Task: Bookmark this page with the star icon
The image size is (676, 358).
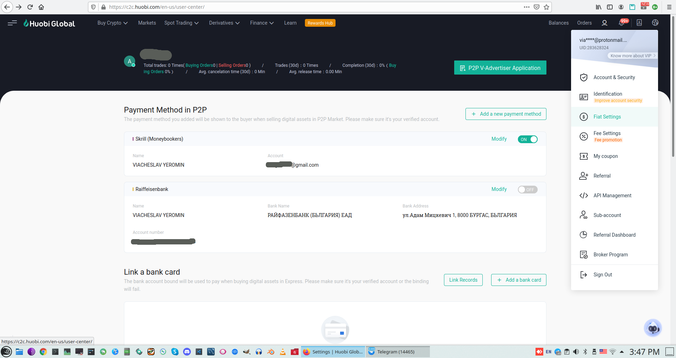Action: click(x=546, y=7)
